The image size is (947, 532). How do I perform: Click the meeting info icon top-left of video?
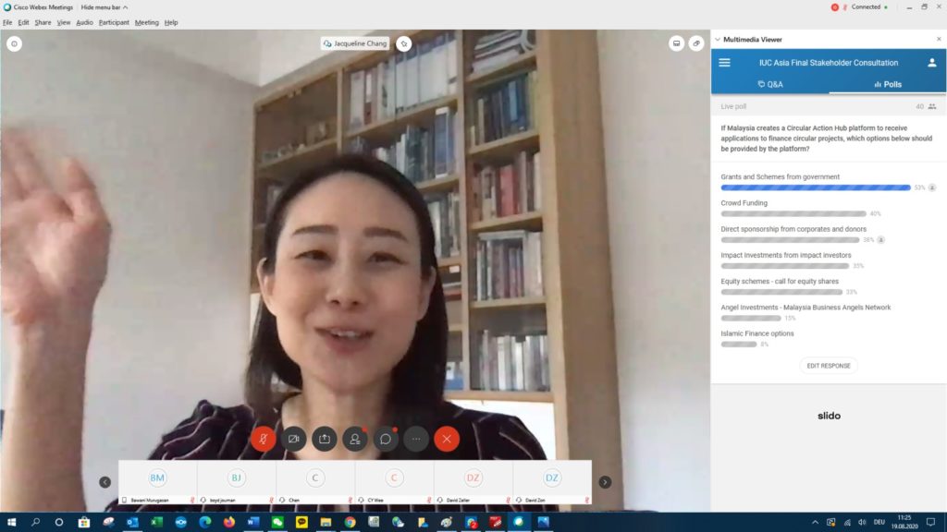14,43
